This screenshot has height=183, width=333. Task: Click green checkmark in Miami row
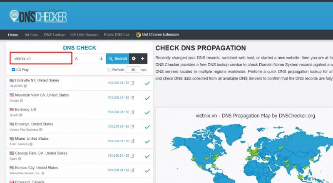tap(147, 141)
